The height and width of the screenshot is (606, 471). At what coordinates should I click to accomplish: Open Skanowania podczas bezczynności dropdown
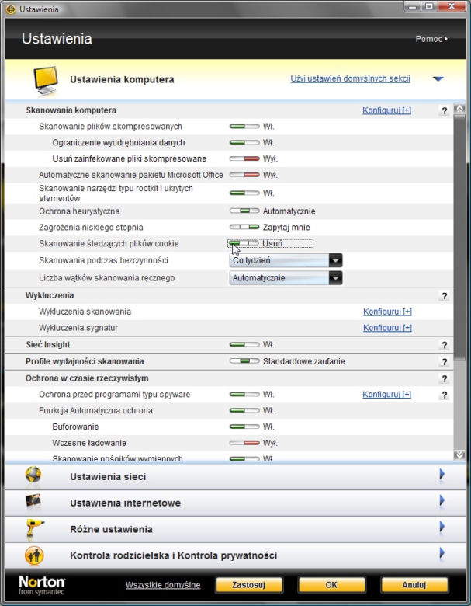pos(286,260)
